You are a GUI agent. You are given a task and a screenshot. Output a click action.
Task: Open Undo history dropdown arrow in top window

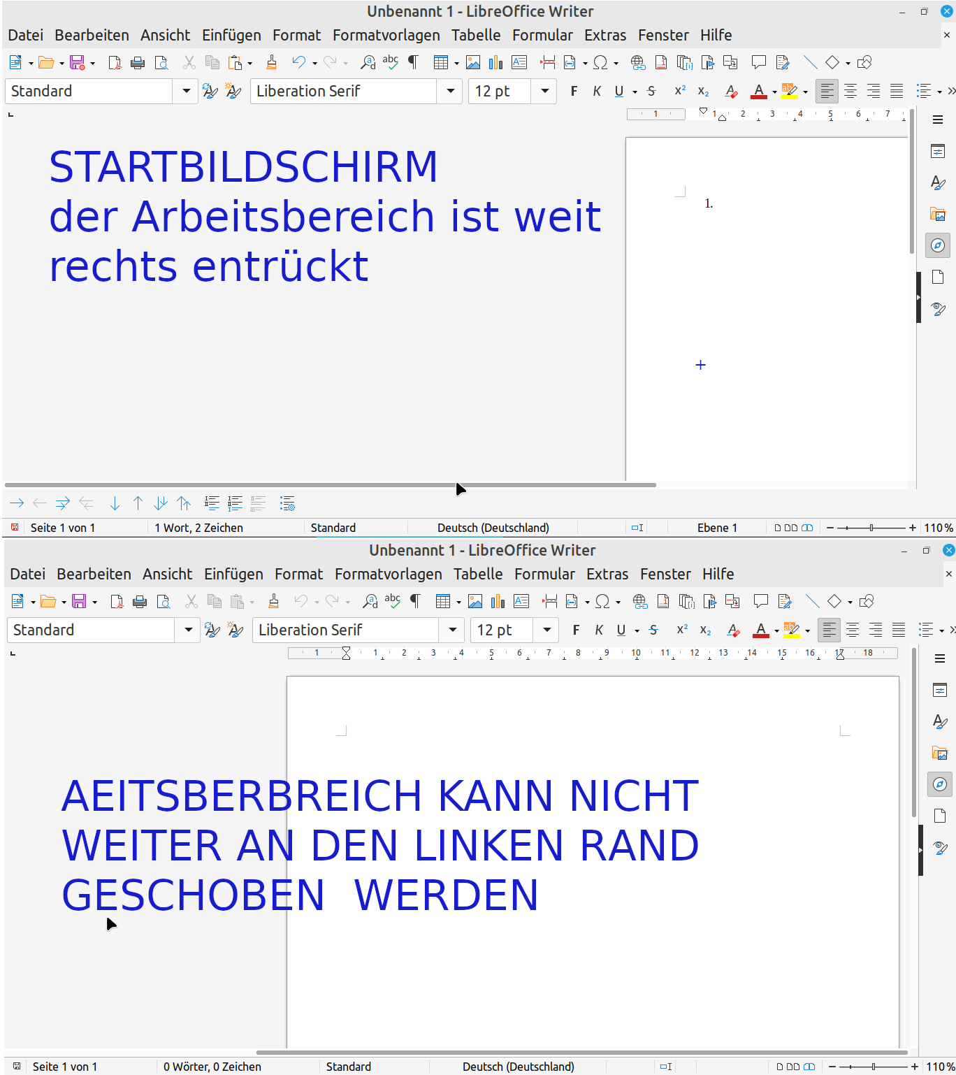[x=314, y=64]
